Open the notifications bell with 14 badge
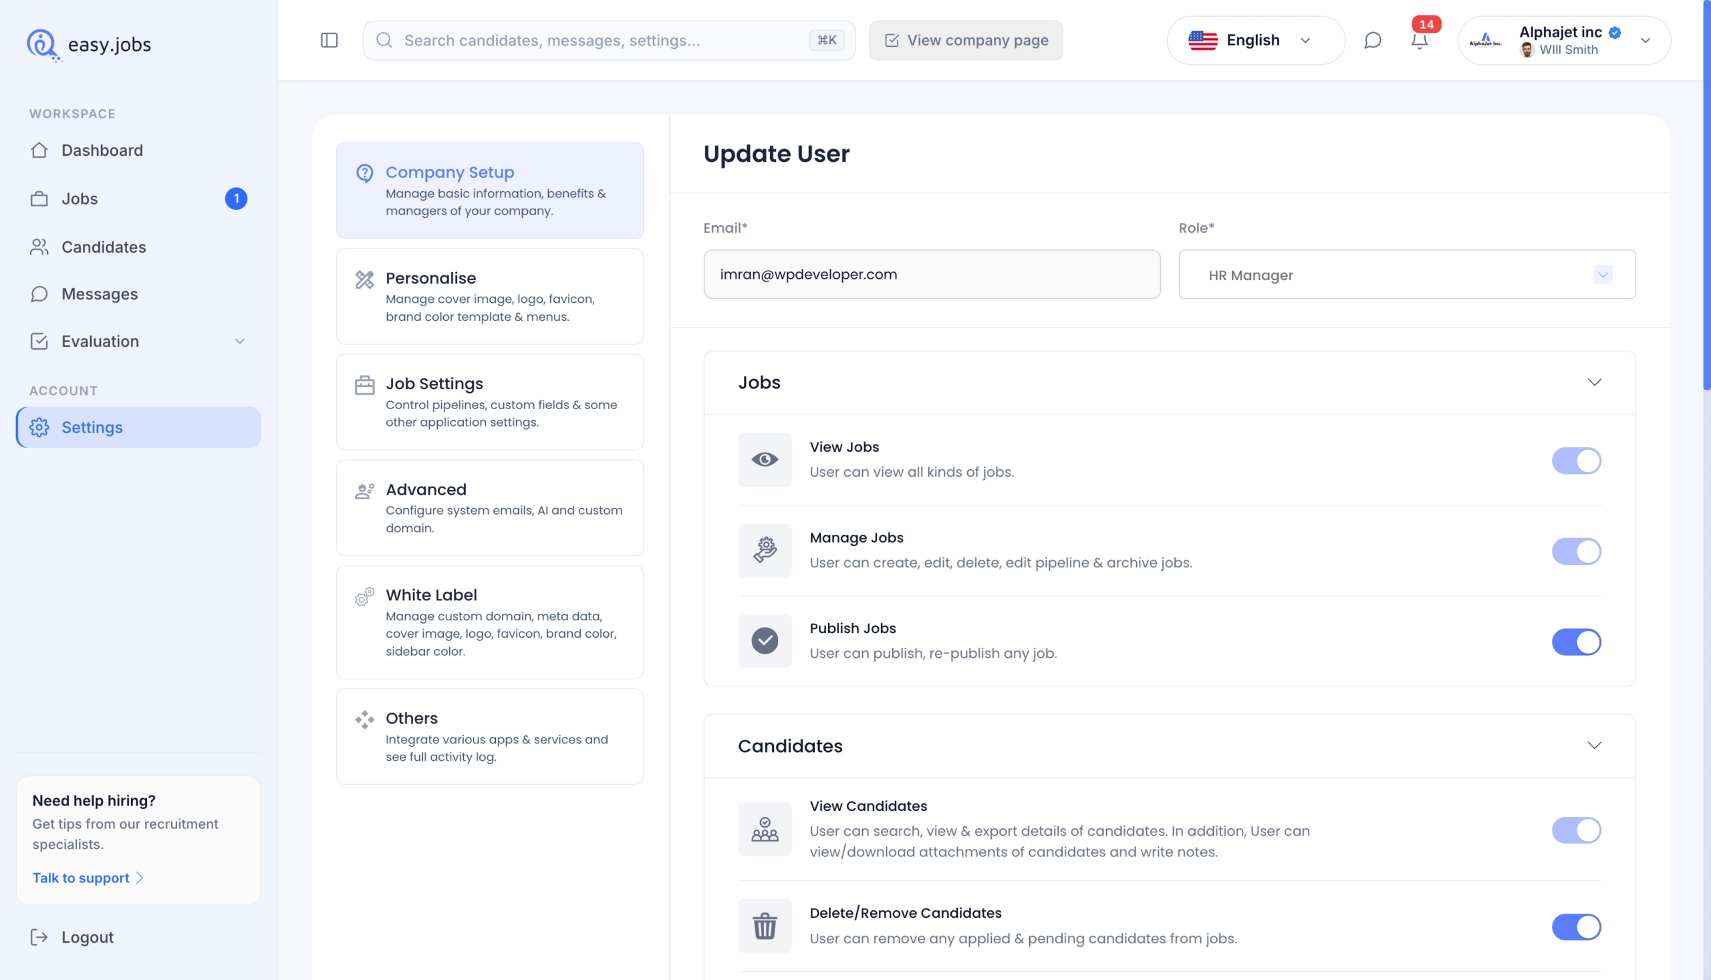The image size is (1711, 980). click(1420, 40)
